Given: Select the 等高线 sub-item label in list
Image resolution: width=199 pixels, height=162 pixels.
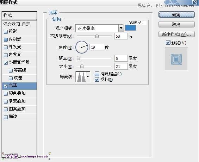Looking at the screenshot, I should pos(20,70).
